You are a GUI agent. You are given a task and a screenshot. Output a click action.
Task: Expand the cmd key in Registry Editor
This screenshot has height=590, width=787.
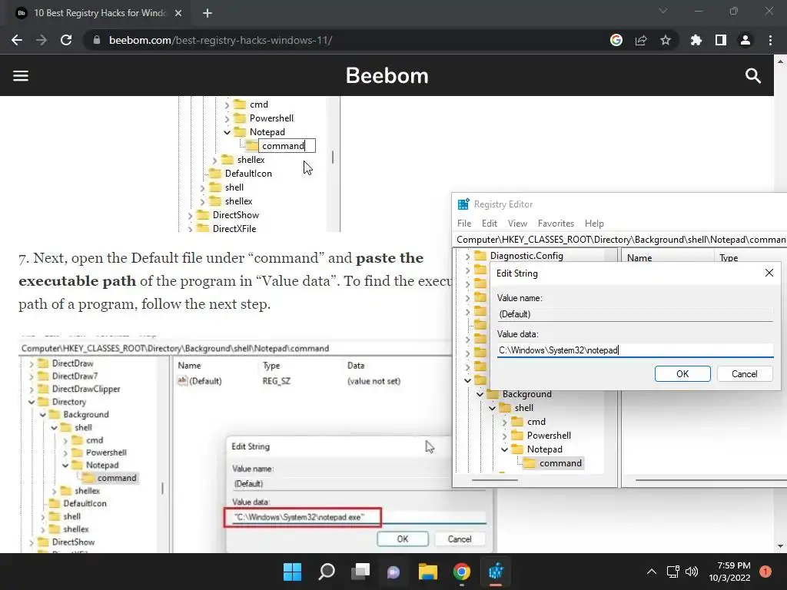pyautogui.click(x=504, y=422)
